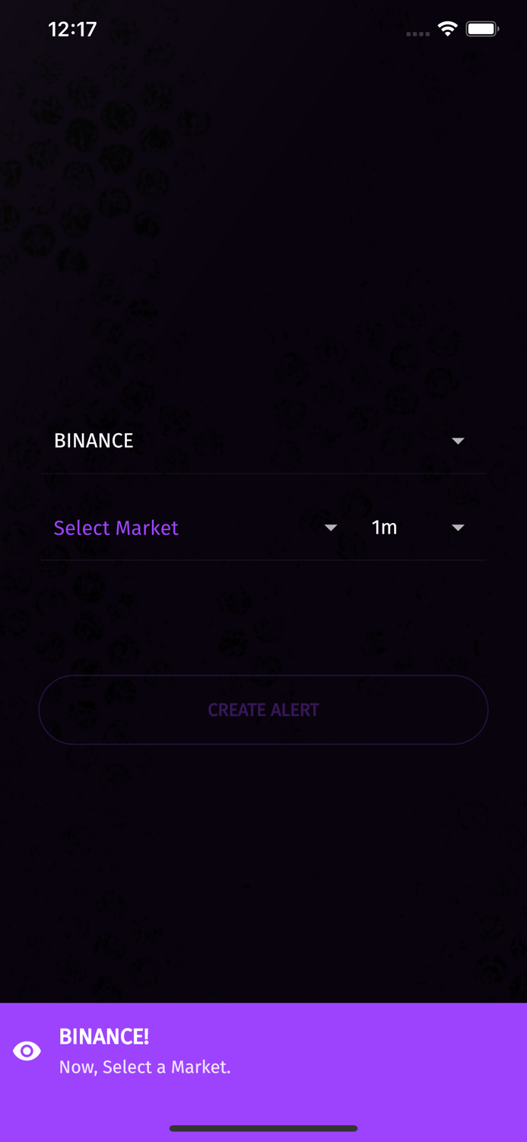Tap the 1m timeframe value
527x1142 pixels.
(x=385, y=528)
